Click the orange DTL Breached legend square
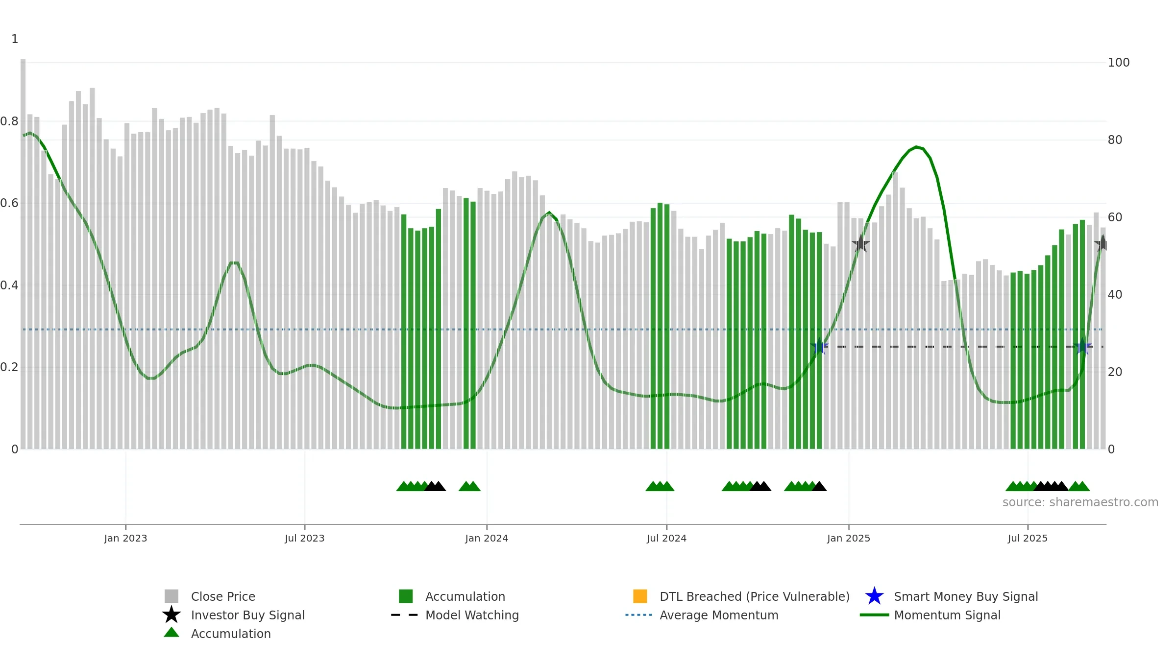This screenshot has width=1176, height=661. click(x=640, y=596)
